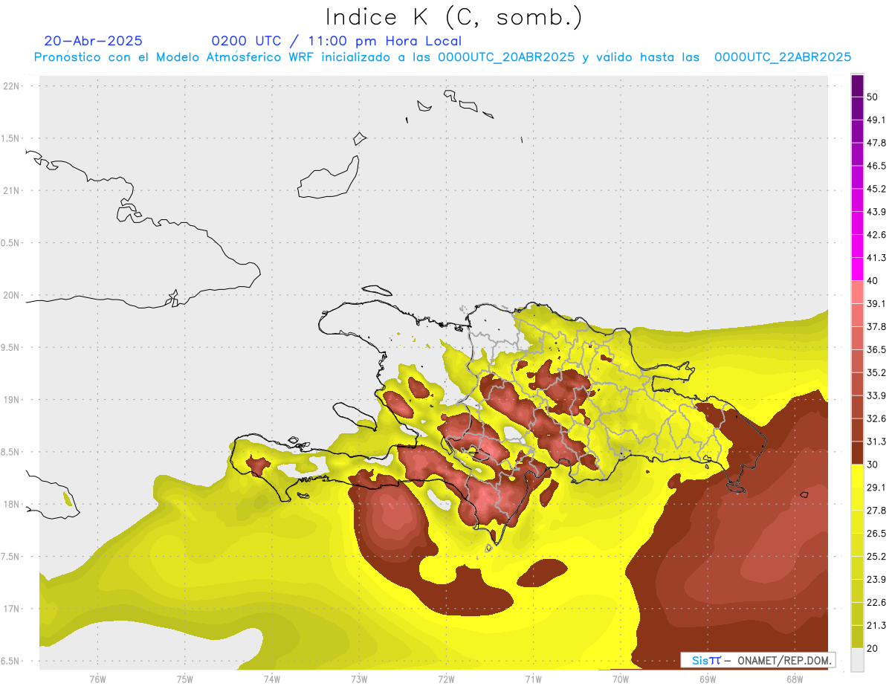892x689 pixels.
Task: Click the "7.5N" latitude label
Action: click(10, 557)
